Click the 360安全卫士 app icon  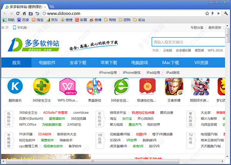pyautogui.click(x=42, y=87)
